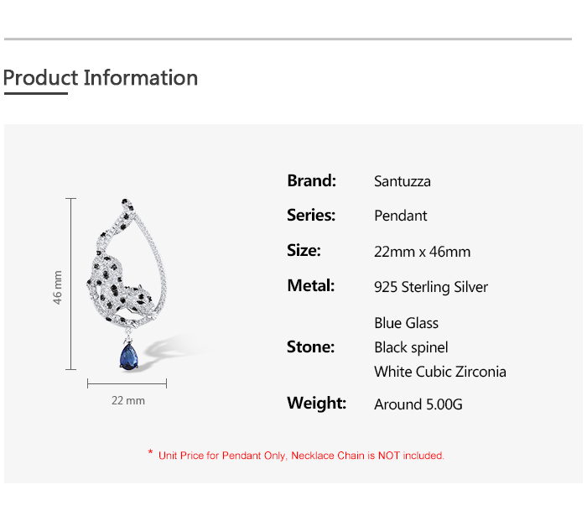Image resolution: width=587 pixels, height=516 pixels.
Task: Select the Weight label
Action: pos(317,404)
